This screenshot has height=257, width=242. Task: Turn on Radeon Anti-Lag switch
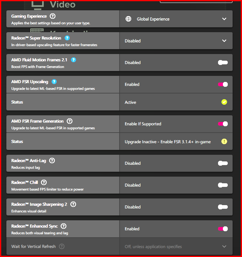tap(223, 163)
